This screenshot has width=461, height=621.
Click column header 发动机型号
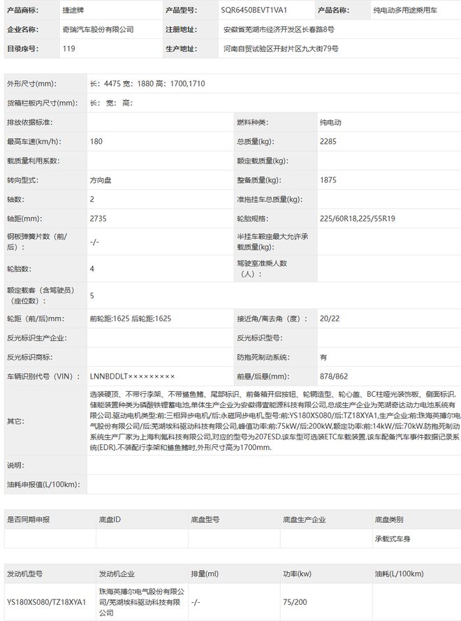click(x=25, y=573)
